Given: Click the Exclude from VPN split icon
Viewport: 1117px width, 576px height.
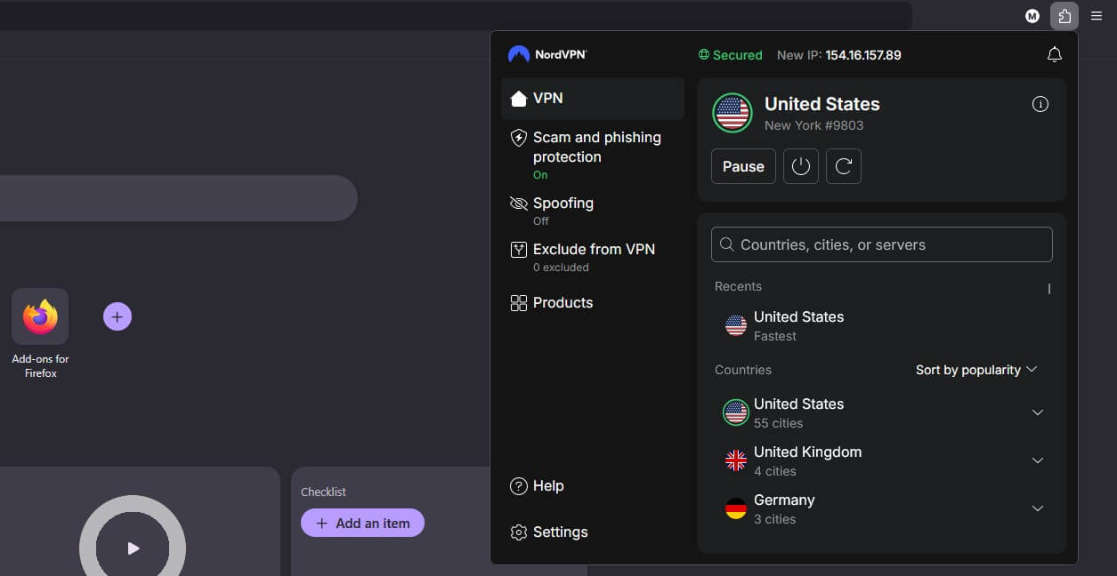Looking at the screenshot, I should [518, 250].
